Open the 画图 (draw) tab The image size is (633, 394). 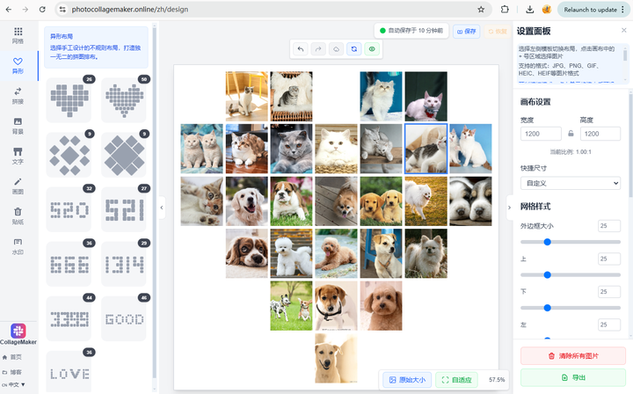[x=18, y=186]
